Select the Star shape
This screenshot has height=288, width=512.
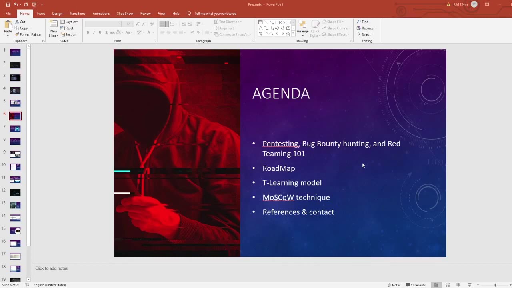pos(288,34)
